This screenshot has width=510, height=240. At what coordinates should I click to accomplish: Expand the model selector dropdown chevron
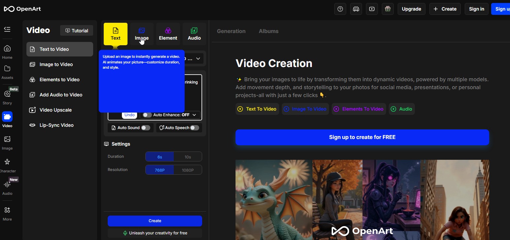[x=198, y=59]
